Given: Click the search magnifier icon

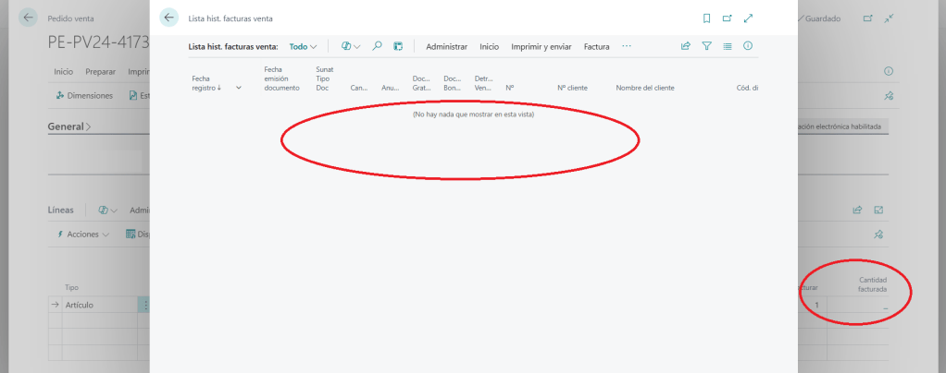Looking at the screenshot, I should (378, 46).
